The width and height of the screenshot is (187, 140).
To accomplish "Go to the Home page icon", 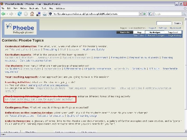I will 32,14.
